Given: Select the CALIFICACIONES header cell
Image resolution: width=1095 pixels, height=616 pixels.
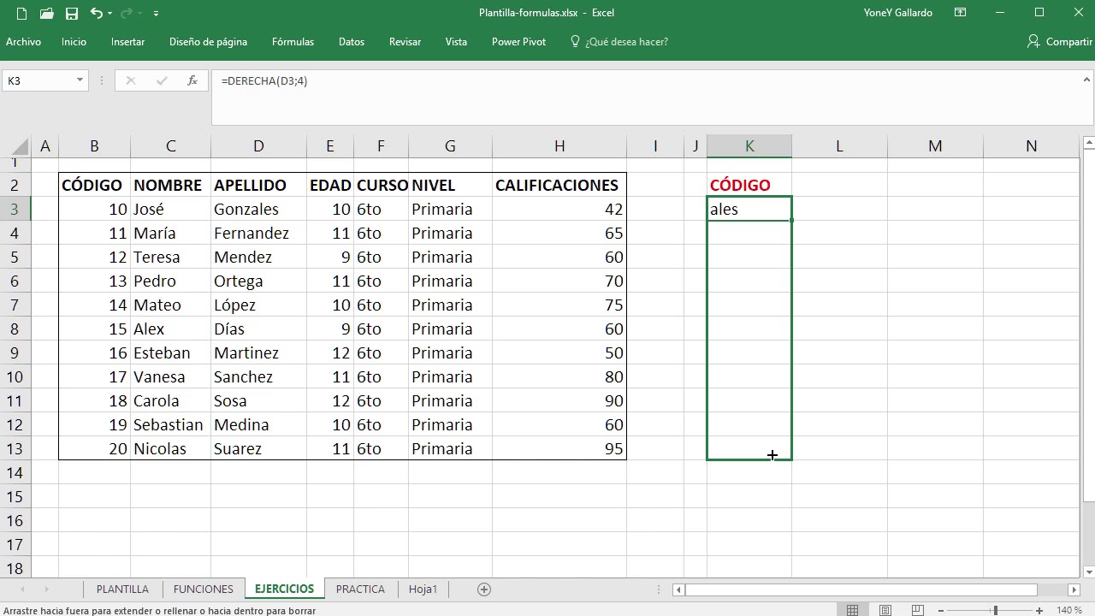Looking at the screenshot, I should click(x=559, y=185).
